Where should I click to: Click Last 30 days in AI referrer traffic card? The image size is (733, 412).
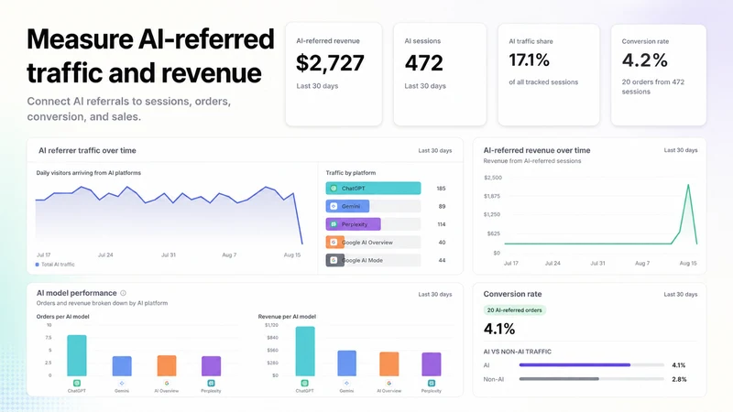click(434, 150)
